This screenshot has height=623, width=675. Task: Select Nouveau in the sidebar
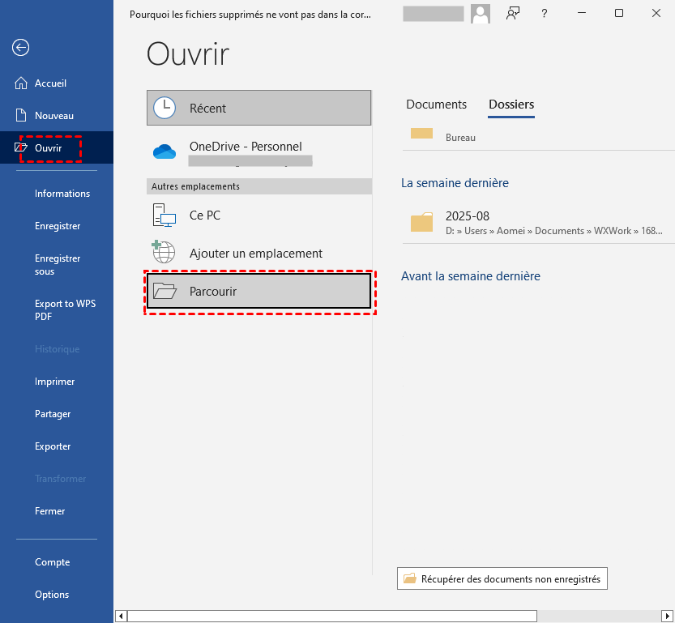coord(57,115)
